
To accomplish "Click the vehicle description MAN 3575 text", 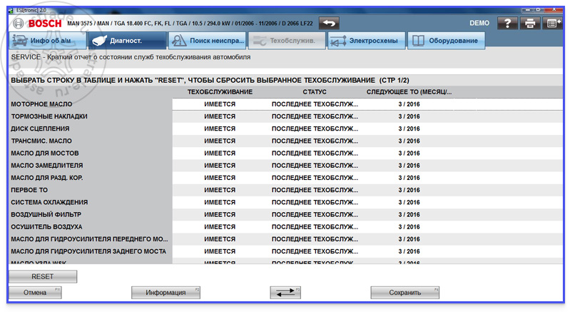I will pos(190,24).
